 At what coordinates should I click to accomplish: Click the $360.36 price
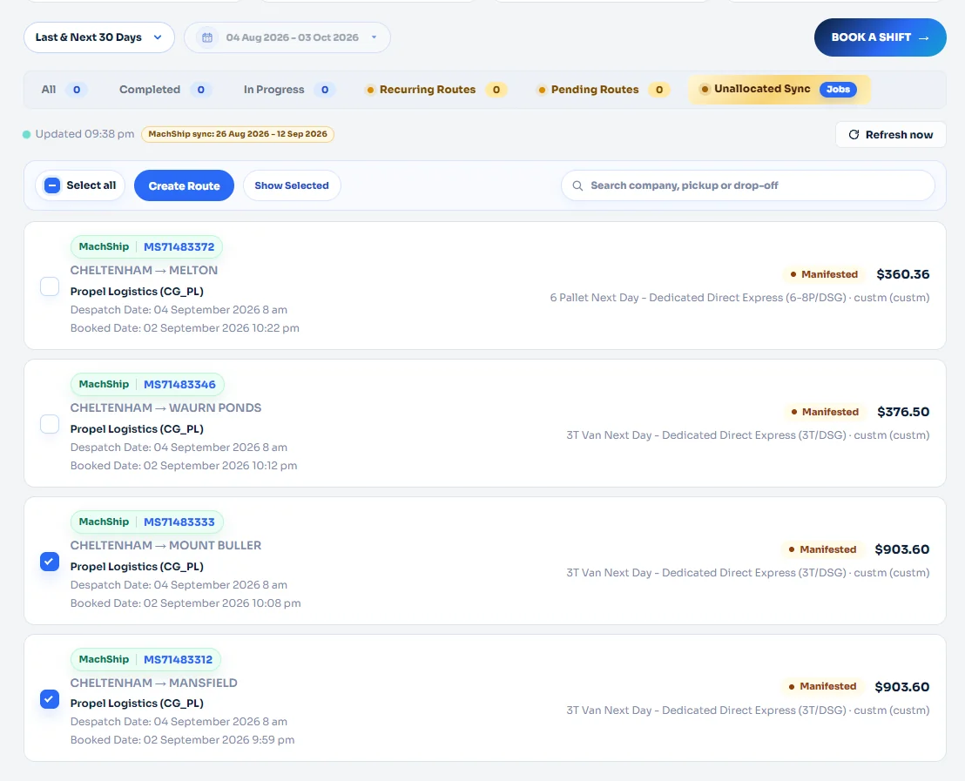pyautogui.click(x=903, y=274)
